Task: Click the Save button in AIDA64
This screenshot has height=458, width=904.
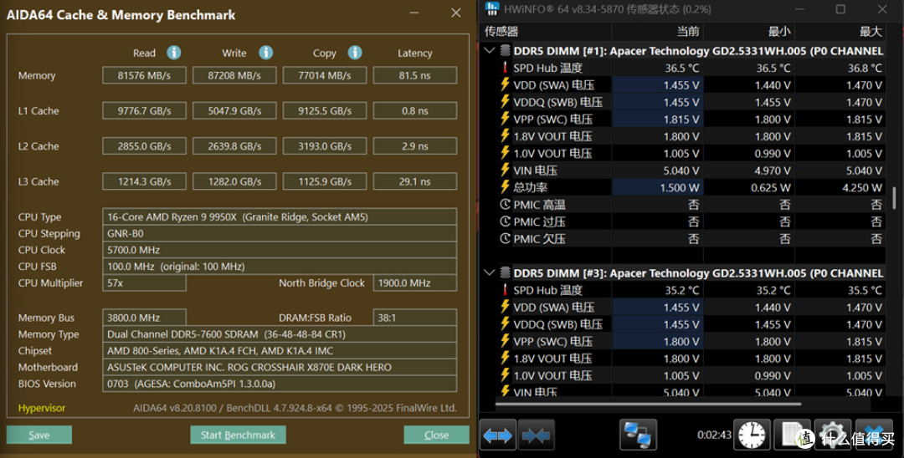Action: (x=39, y=435)
